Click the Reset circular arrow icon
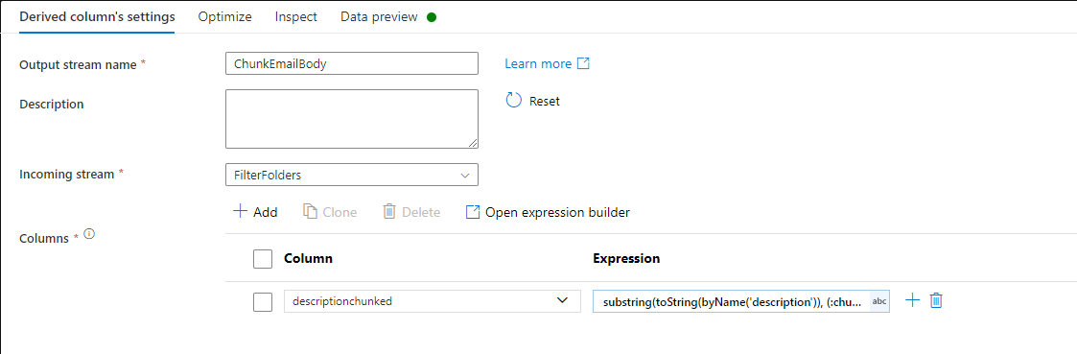1077x354 pixels. (x=514, y=101)
